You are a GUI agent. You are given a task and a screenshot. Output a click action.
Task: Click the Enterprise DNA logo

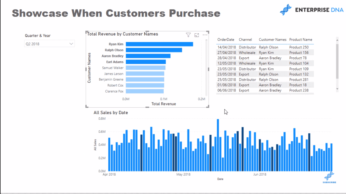click(312, 10)
